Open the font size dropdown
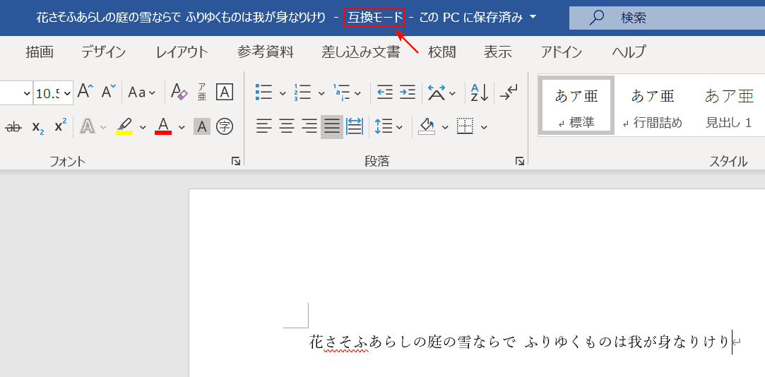 [x=67, y=92]
